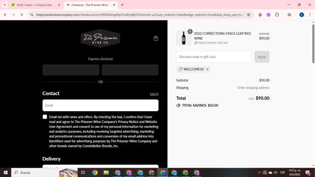The width and height of the screenshot is (315, 177).
Task: Open a new browser tab
Action: coord(122,5)
